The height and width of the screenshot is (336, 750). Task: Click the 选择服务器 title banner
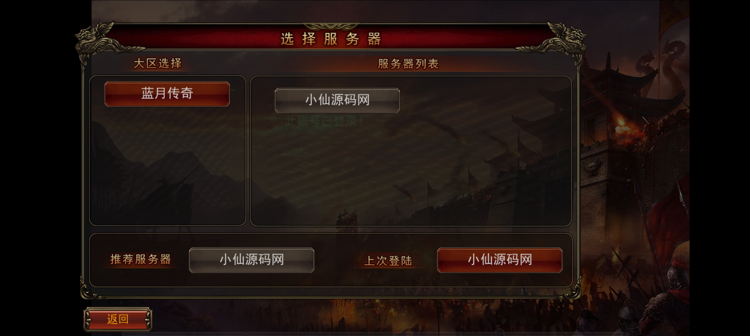click(x=331, y=39)
